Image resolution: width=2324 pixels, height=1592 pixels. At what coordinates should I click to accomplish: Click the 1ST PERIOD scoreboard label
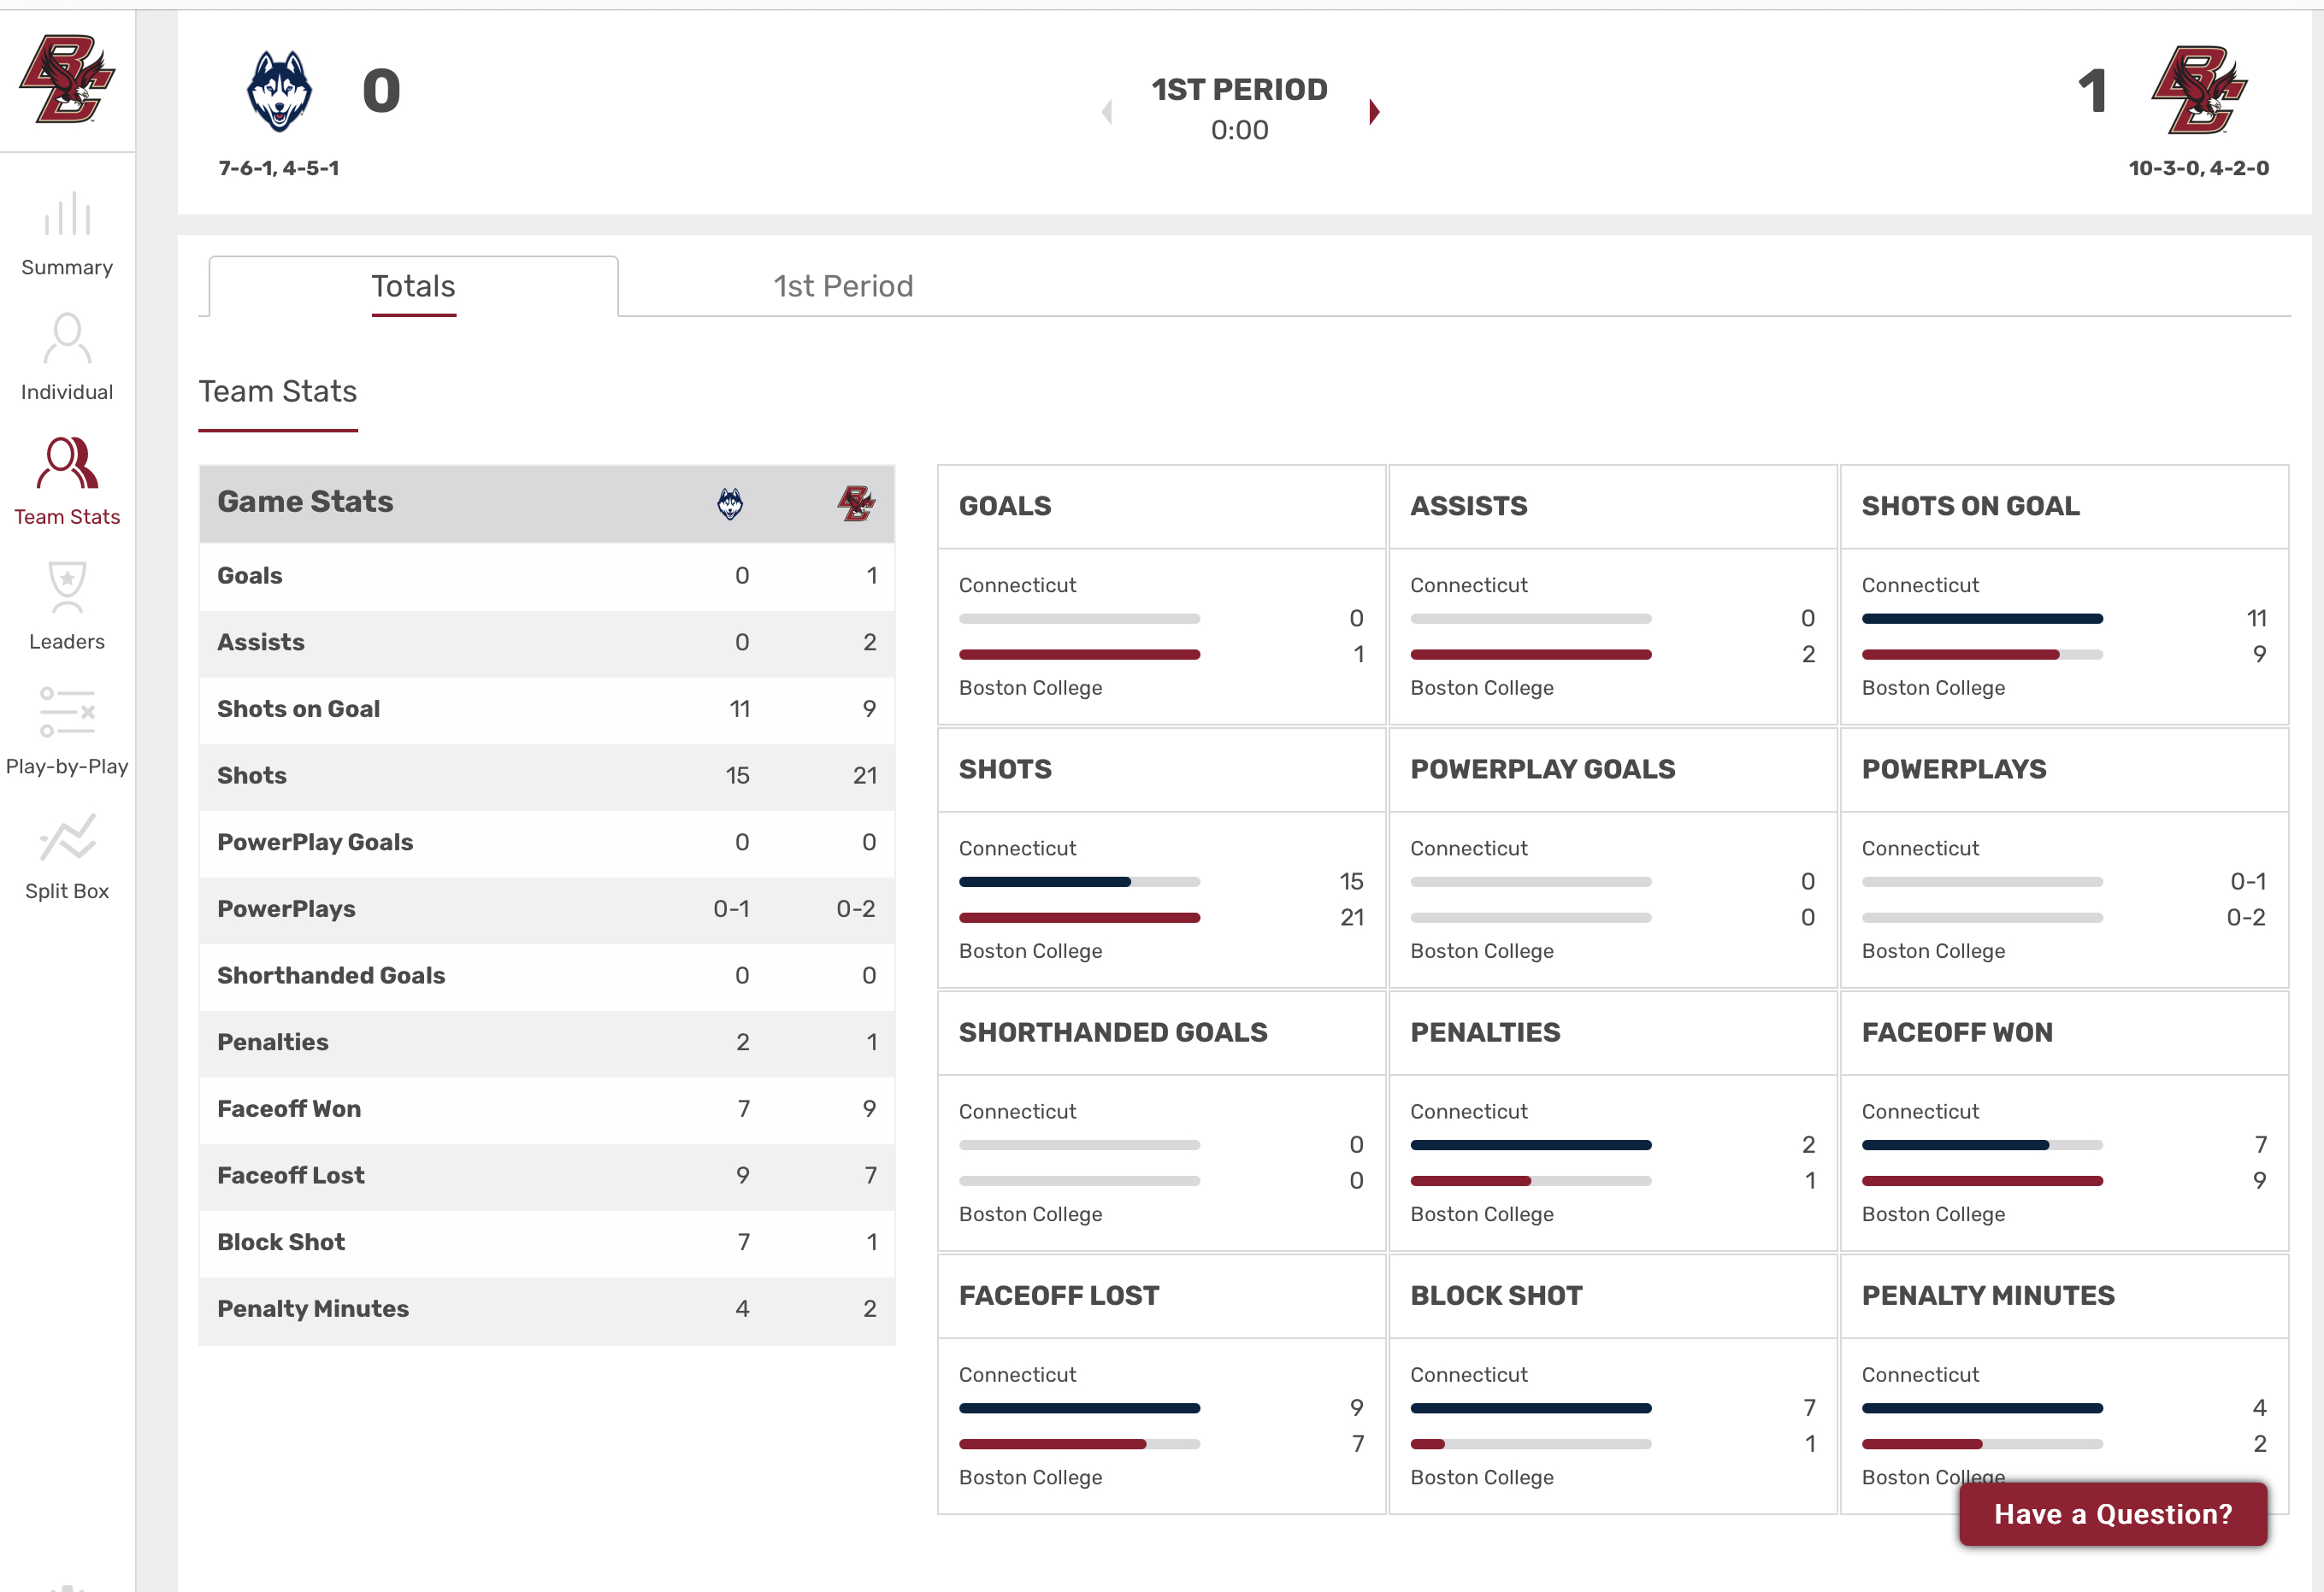pyautogui.click(x=1239, y=90)
